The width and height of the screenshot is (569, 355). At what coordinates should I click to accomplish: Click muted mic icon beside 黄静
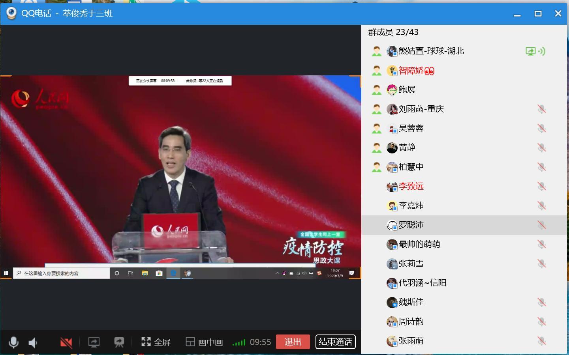coord(541,148)
